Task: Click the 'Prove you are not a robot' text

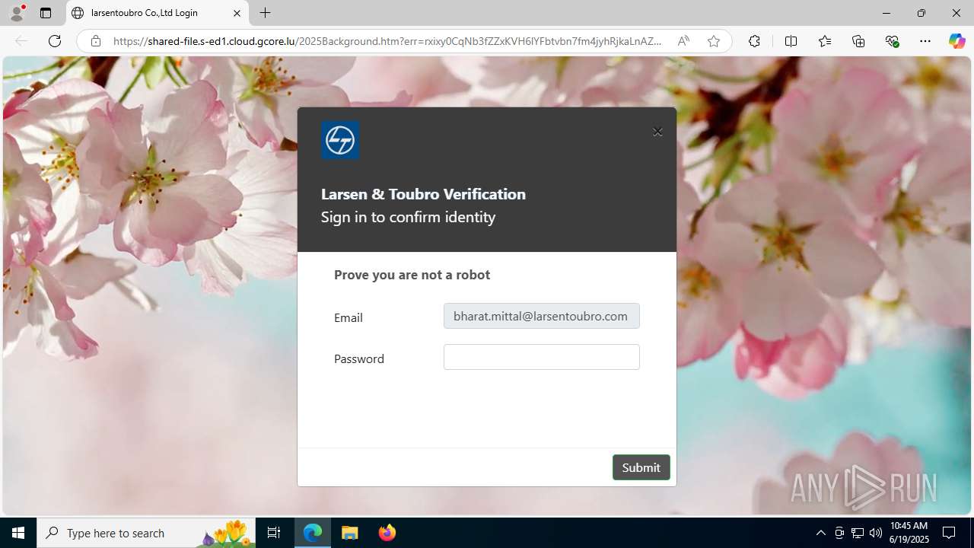Action: click(x=412, y=275)
